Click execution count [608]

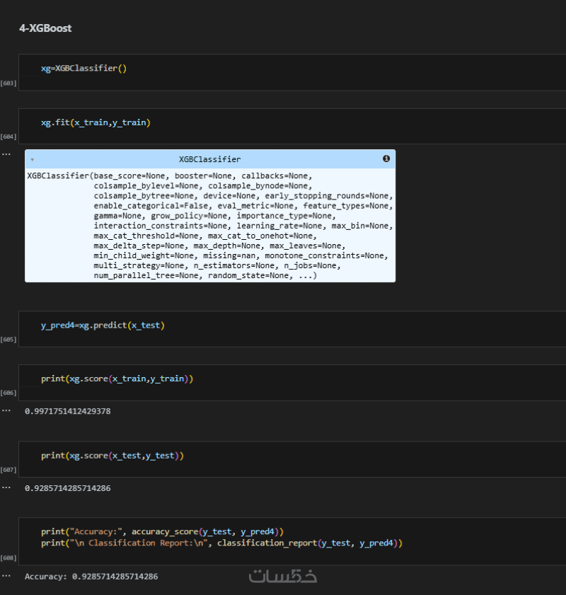pyautogui.click(x=8, y=558)
